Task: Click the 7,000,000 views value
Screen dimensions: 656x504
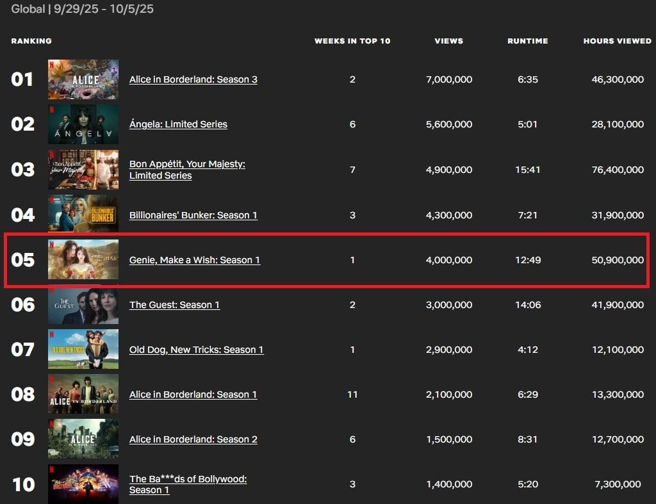Action: click(x=449, y=79)
